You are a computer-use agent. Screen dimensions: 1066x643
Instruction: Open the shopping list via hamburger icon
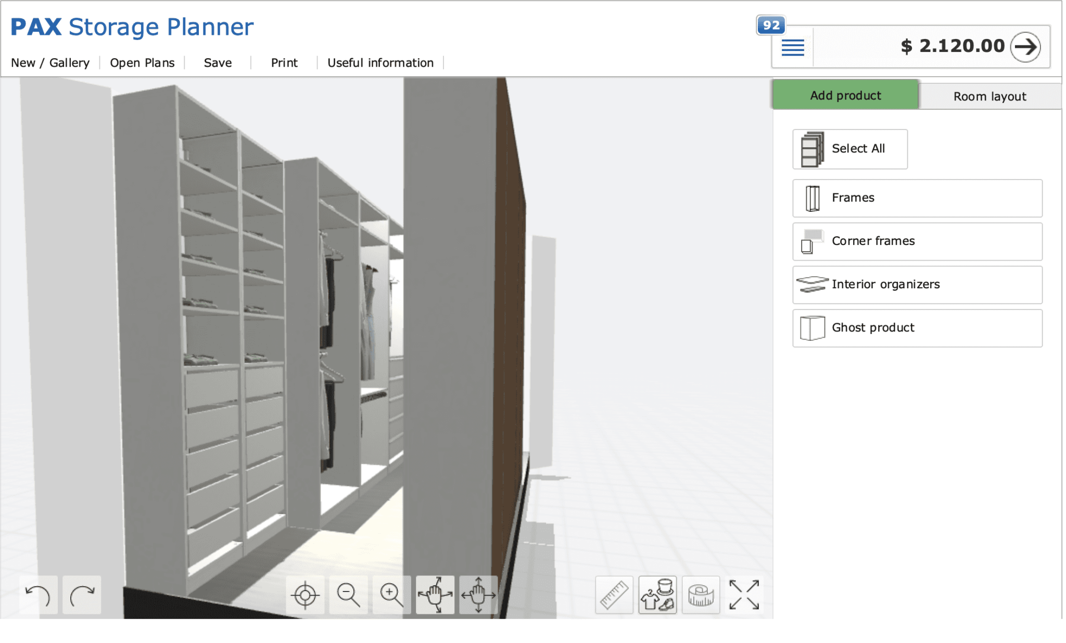pyautogui.click(x=792, y=47)
